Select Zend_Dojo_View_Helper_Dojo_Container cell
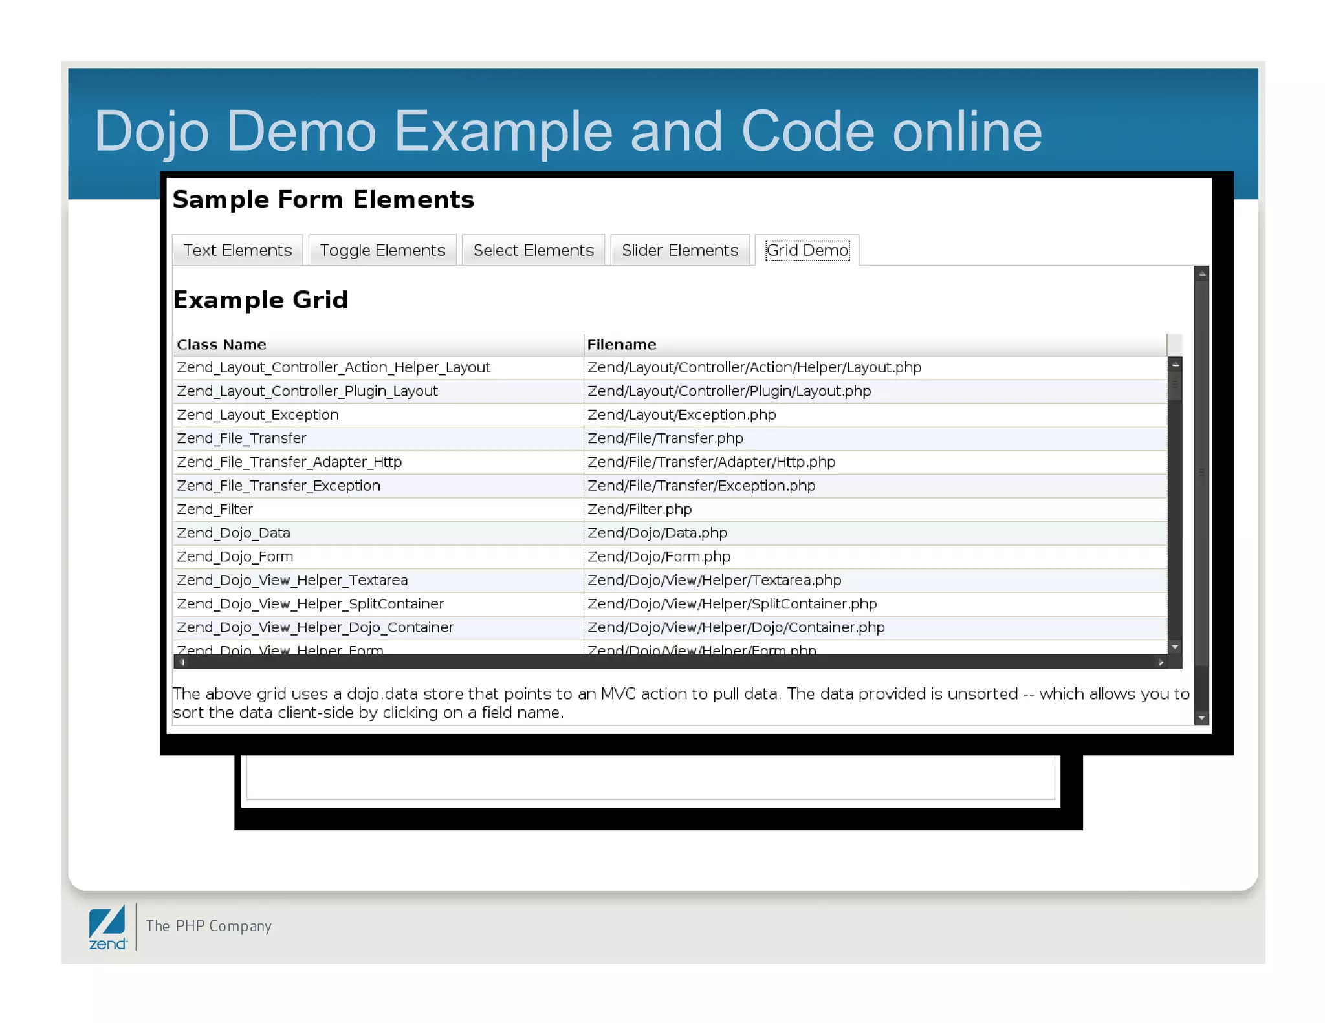The width and height of the screenshot is (1325, 1023). pyautogui.click(x=378, y=627)
